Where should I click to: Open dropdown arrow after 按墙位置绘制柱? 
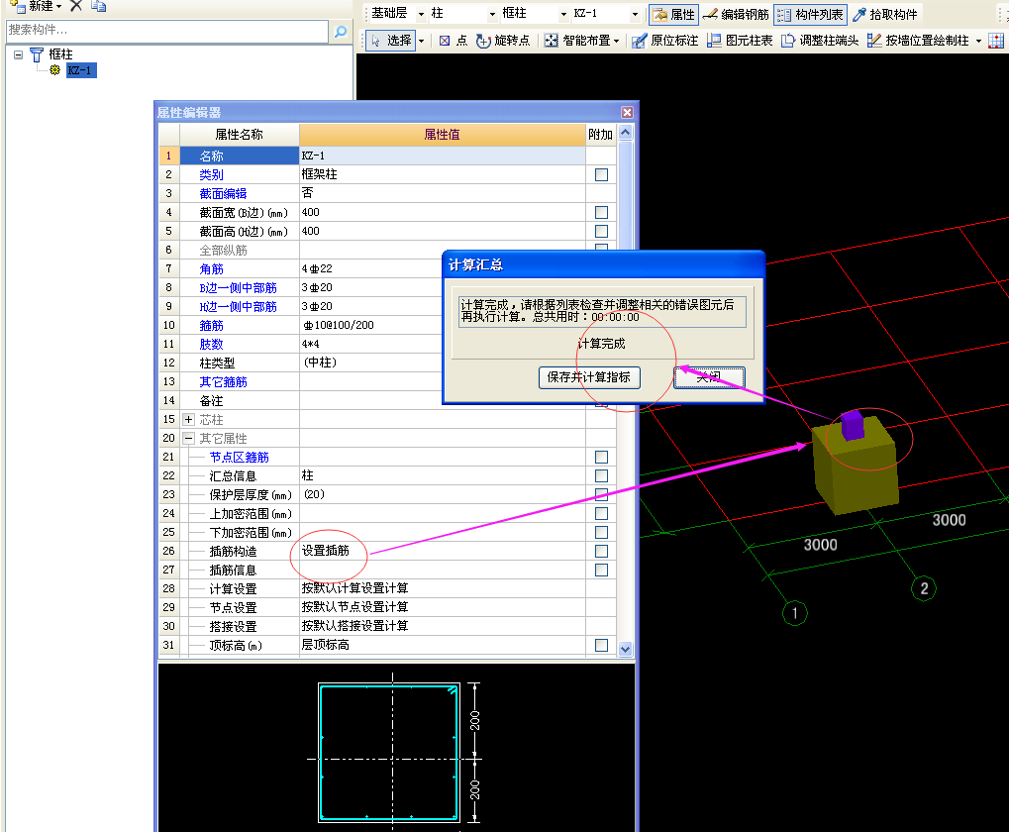point(978,42)
